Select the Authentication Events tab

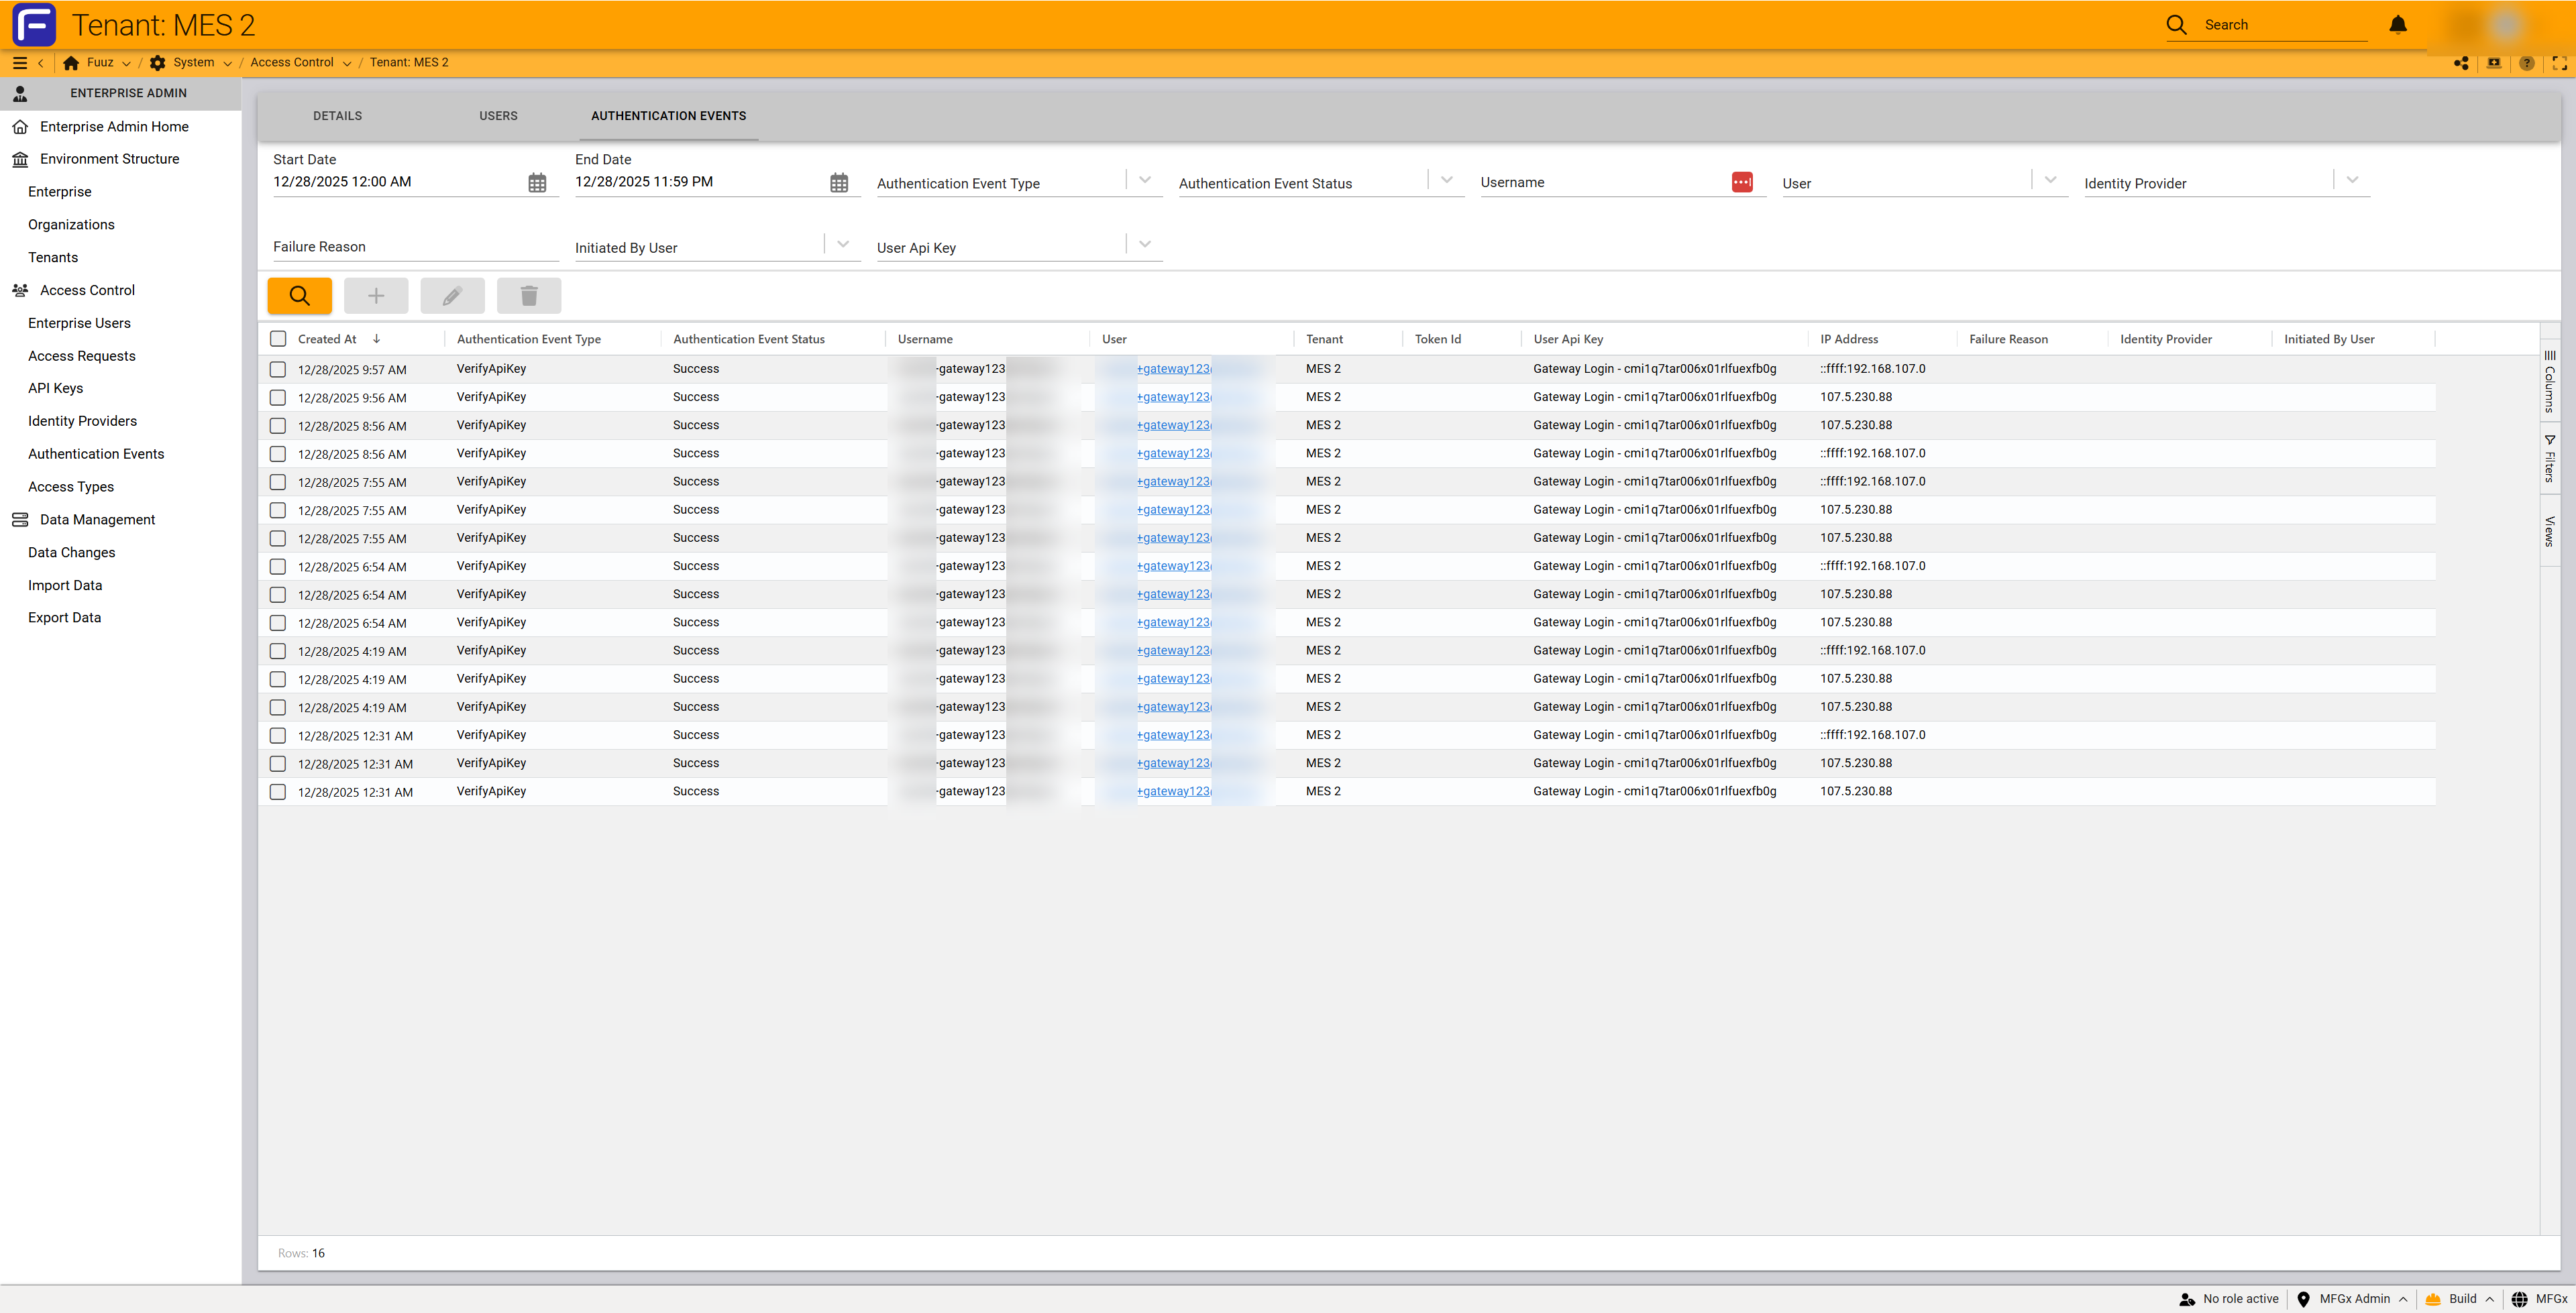point(668,116)
